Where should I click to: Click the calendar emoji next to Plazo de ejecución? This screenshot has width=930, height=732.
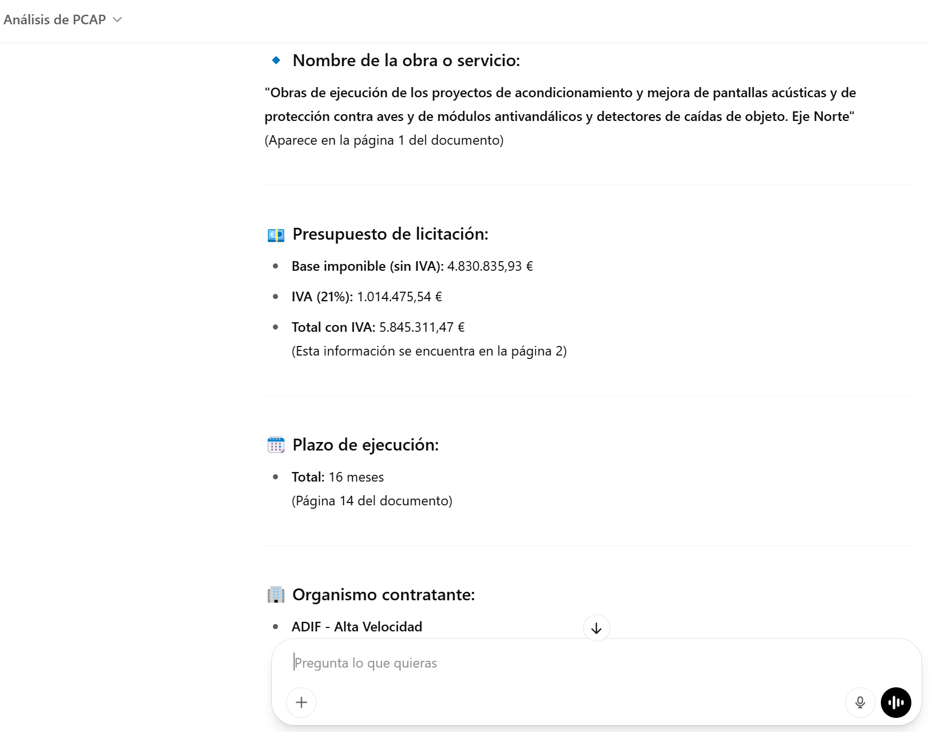tap(276, 445)
